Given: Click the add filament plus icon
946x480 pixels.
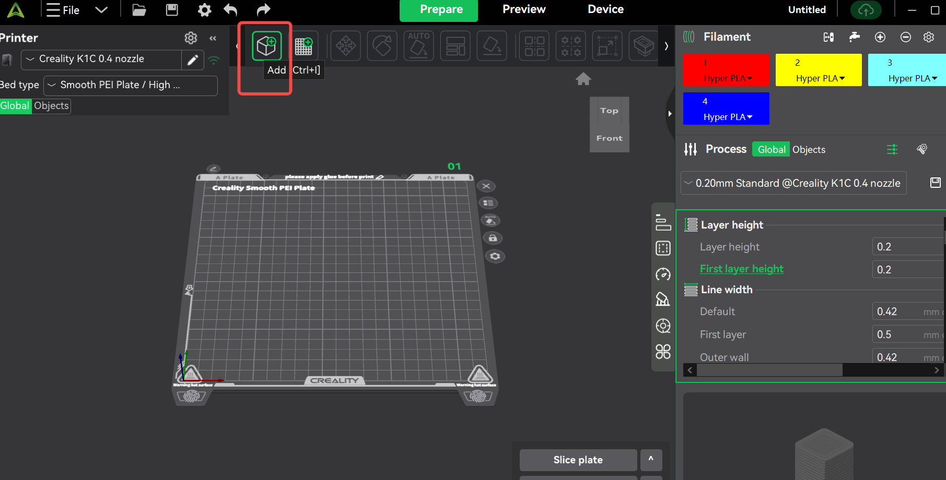Looking at the screenshot, I should pyautogui.click(x=880, y=37).
